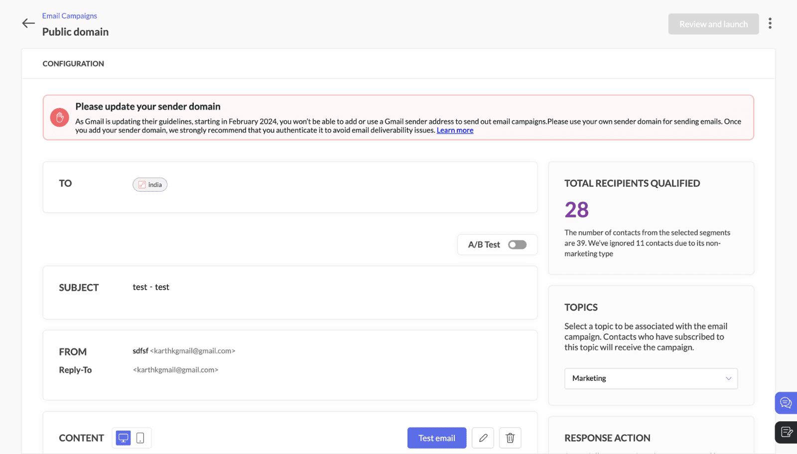Go to Email Campaigns breadcrumb
The height and width of the screenshot is (454, 797).
70,16
